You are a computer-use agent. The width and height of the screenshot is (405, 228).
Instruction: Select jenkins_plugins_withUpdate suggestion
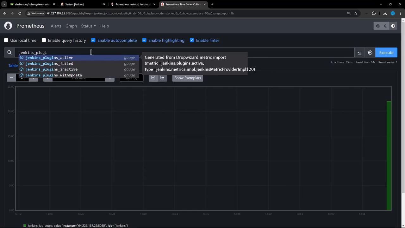tap(78, 75)
